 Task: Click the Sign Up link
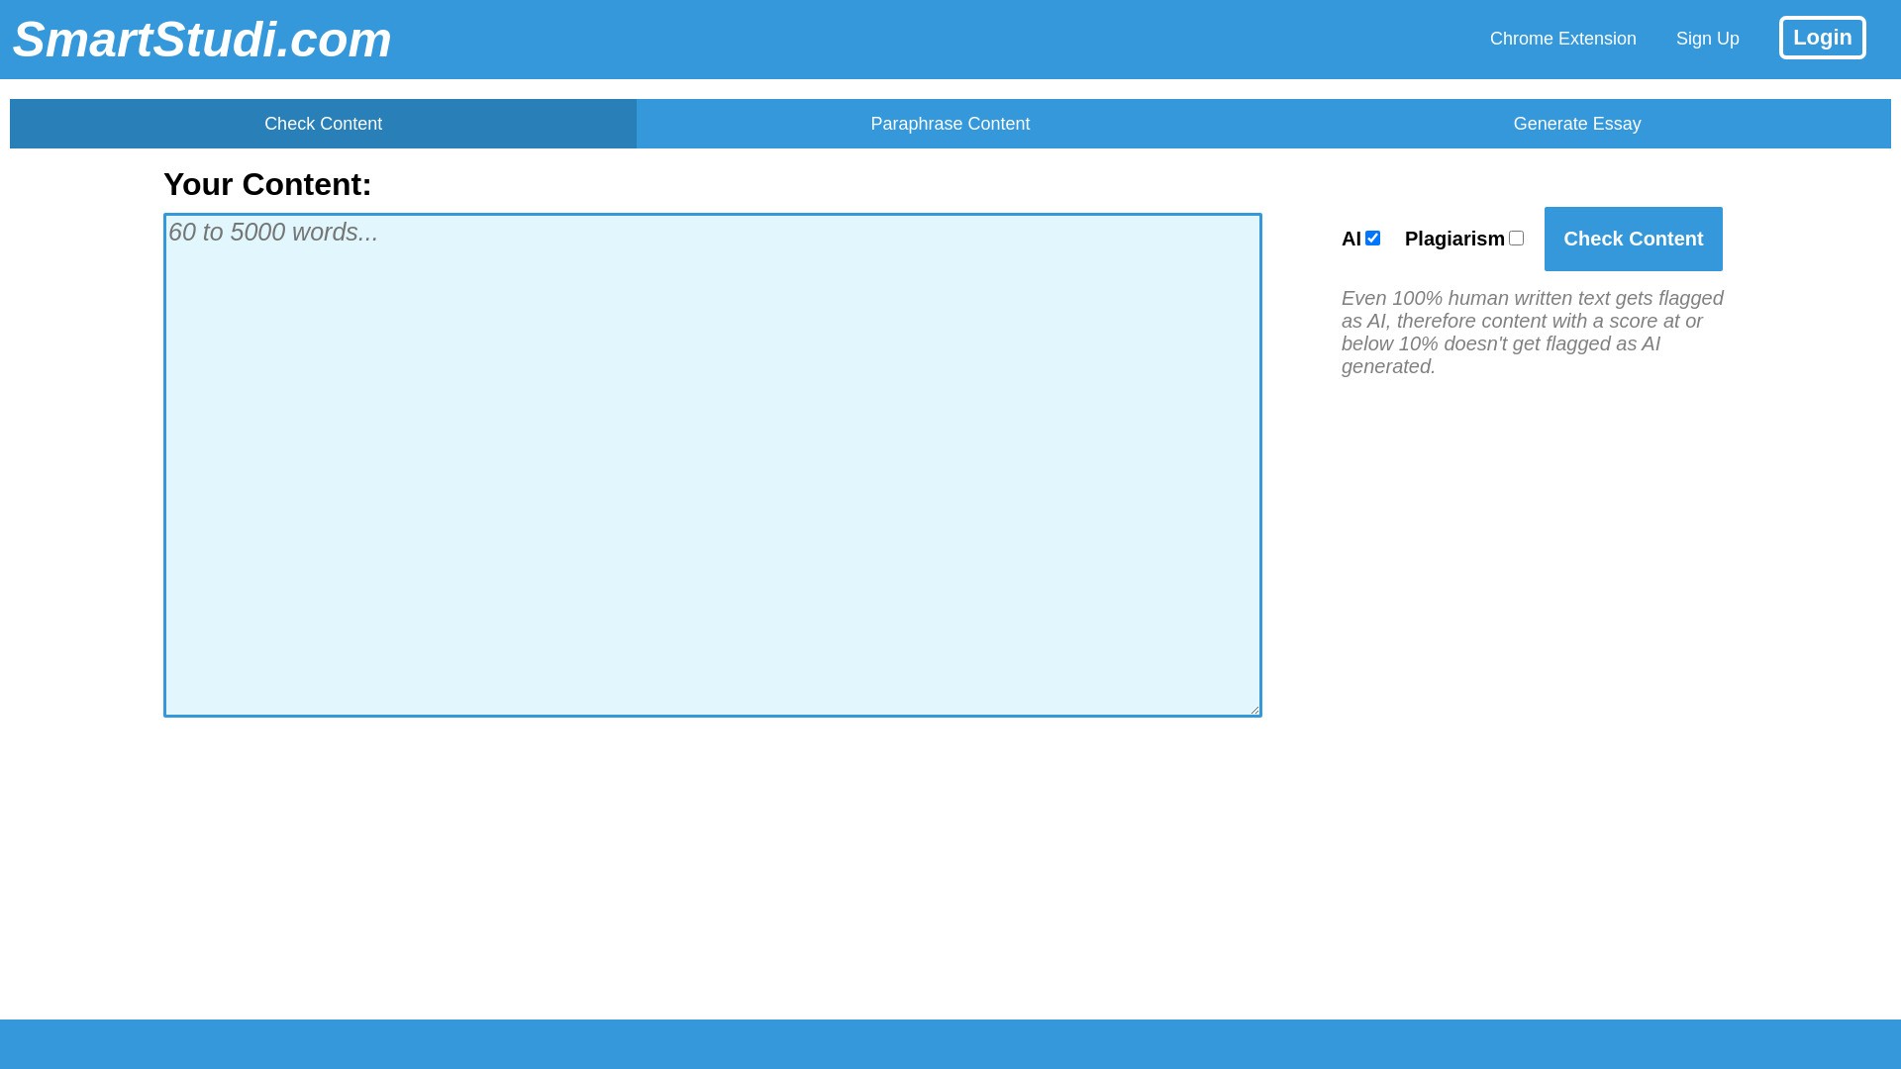pos(1707,39)
